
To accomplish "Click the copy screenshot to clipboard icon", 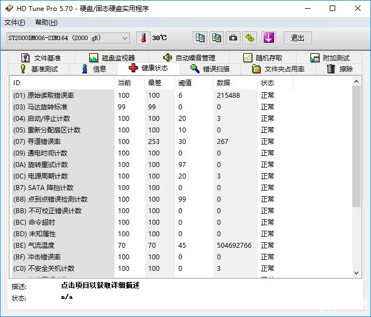I will [x=216, y=38].
